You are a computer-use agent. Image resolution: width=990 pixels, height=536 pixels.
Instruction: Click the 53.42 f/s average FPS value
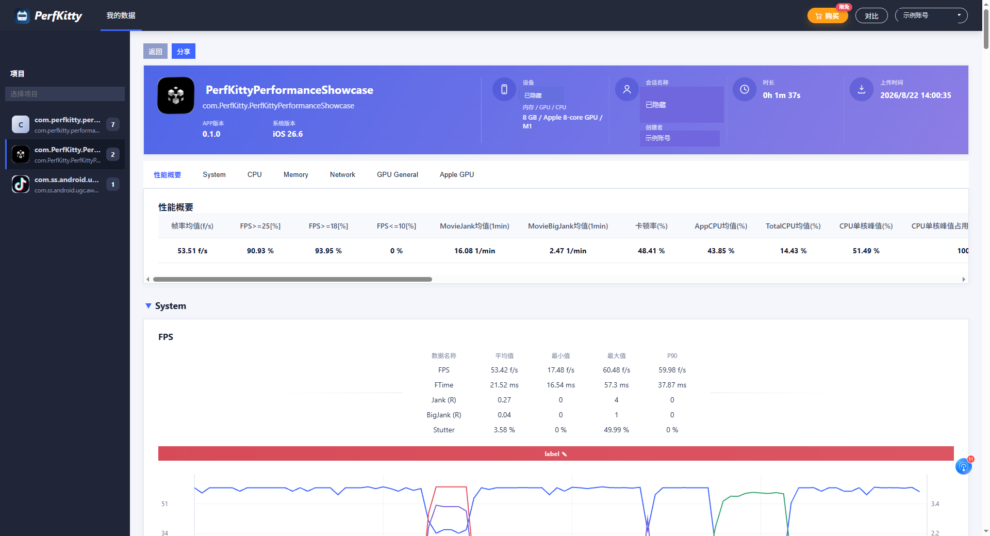[504, 370]
